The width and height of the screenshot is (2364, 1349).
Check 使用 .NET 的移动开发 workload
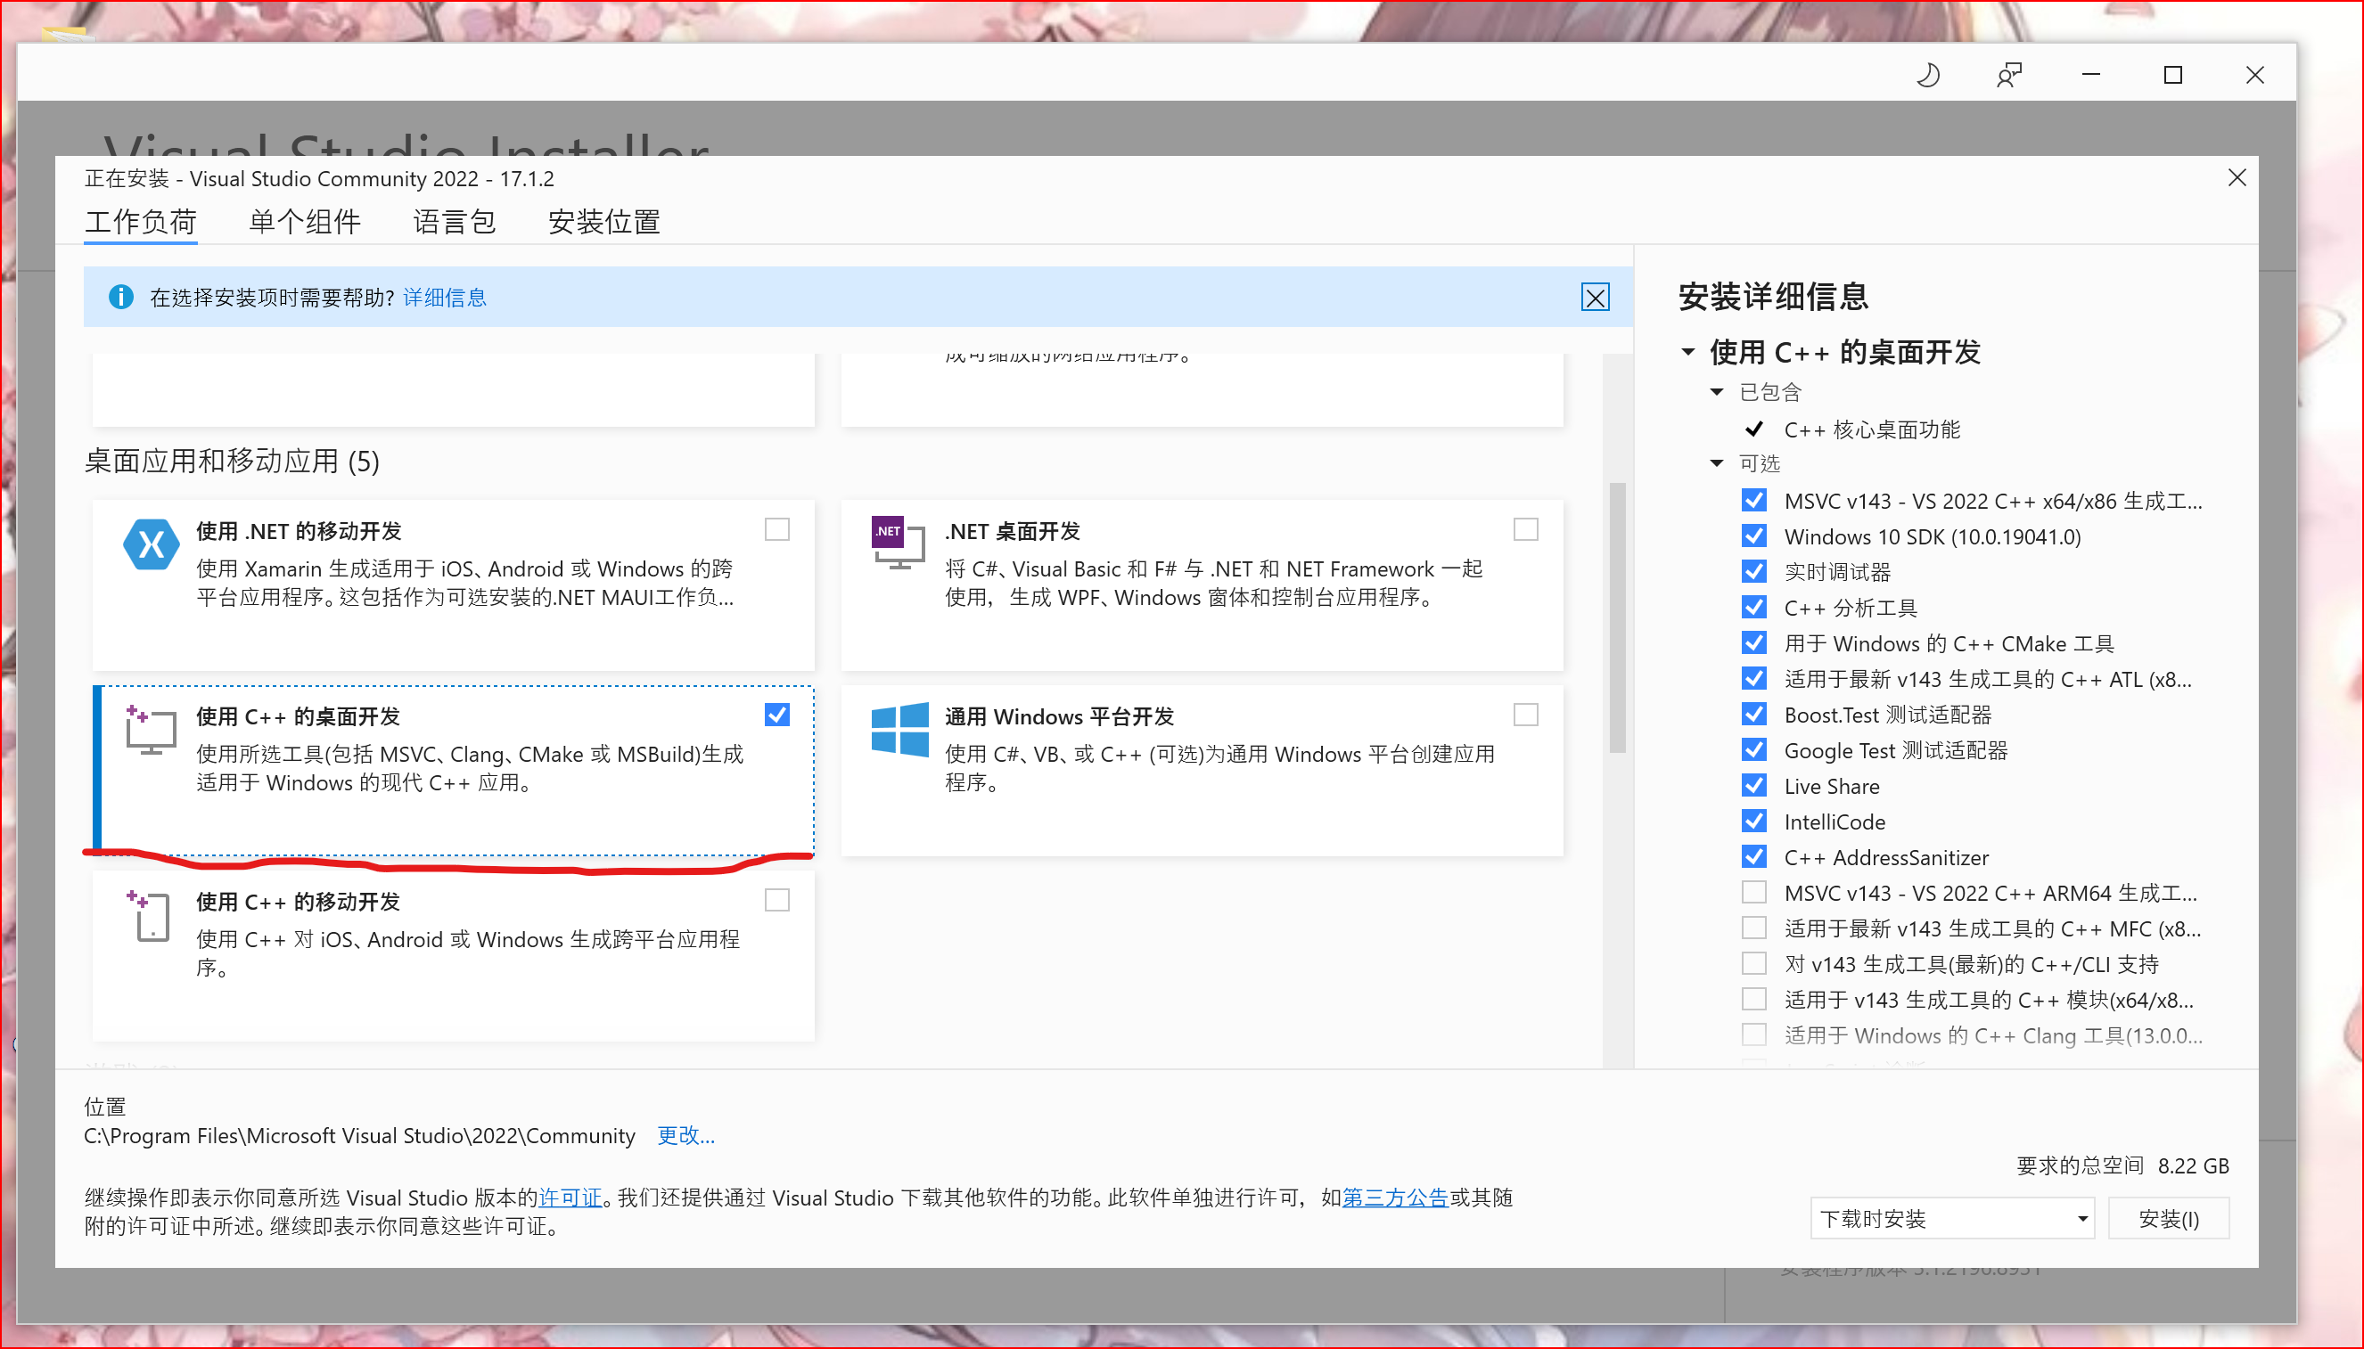[776, 530]
